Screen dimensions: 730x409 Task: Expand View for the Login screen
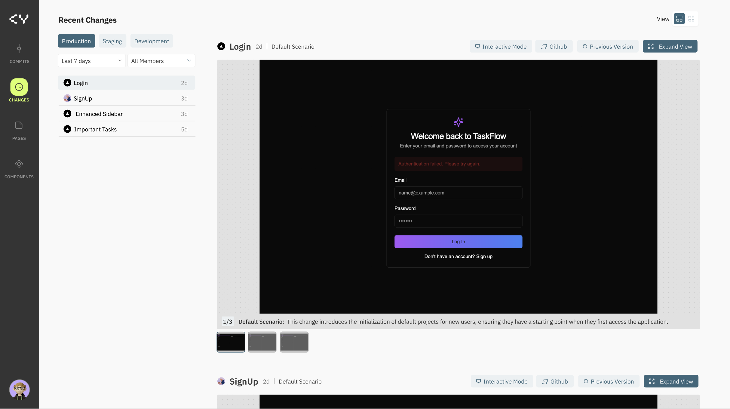click(x=670, y=46)
